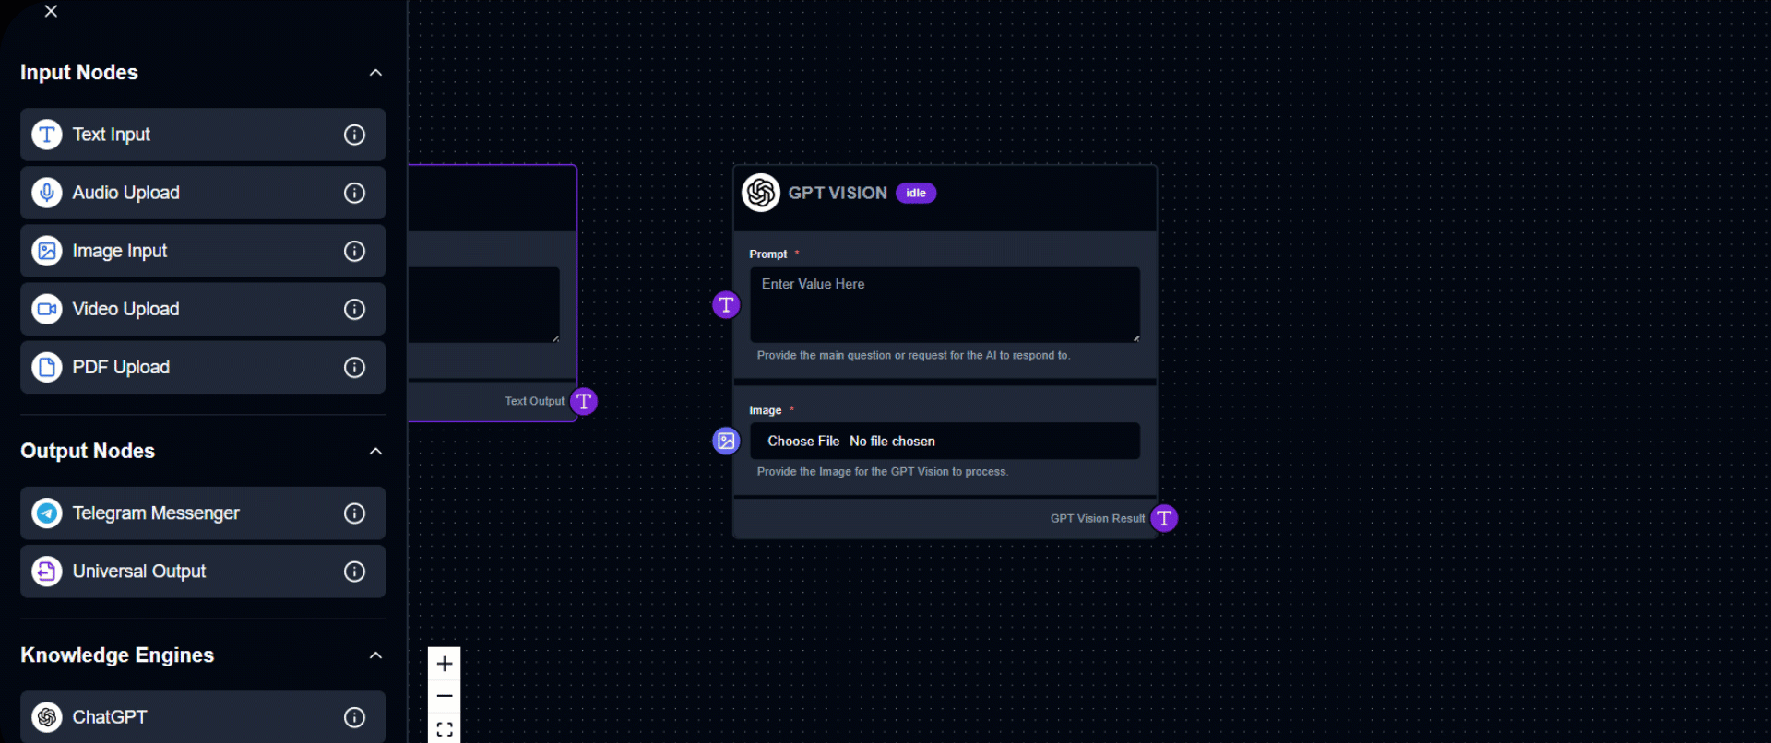1771x743 pixels.
Task: Click the Image Input node icon
Action: point(47,251)
